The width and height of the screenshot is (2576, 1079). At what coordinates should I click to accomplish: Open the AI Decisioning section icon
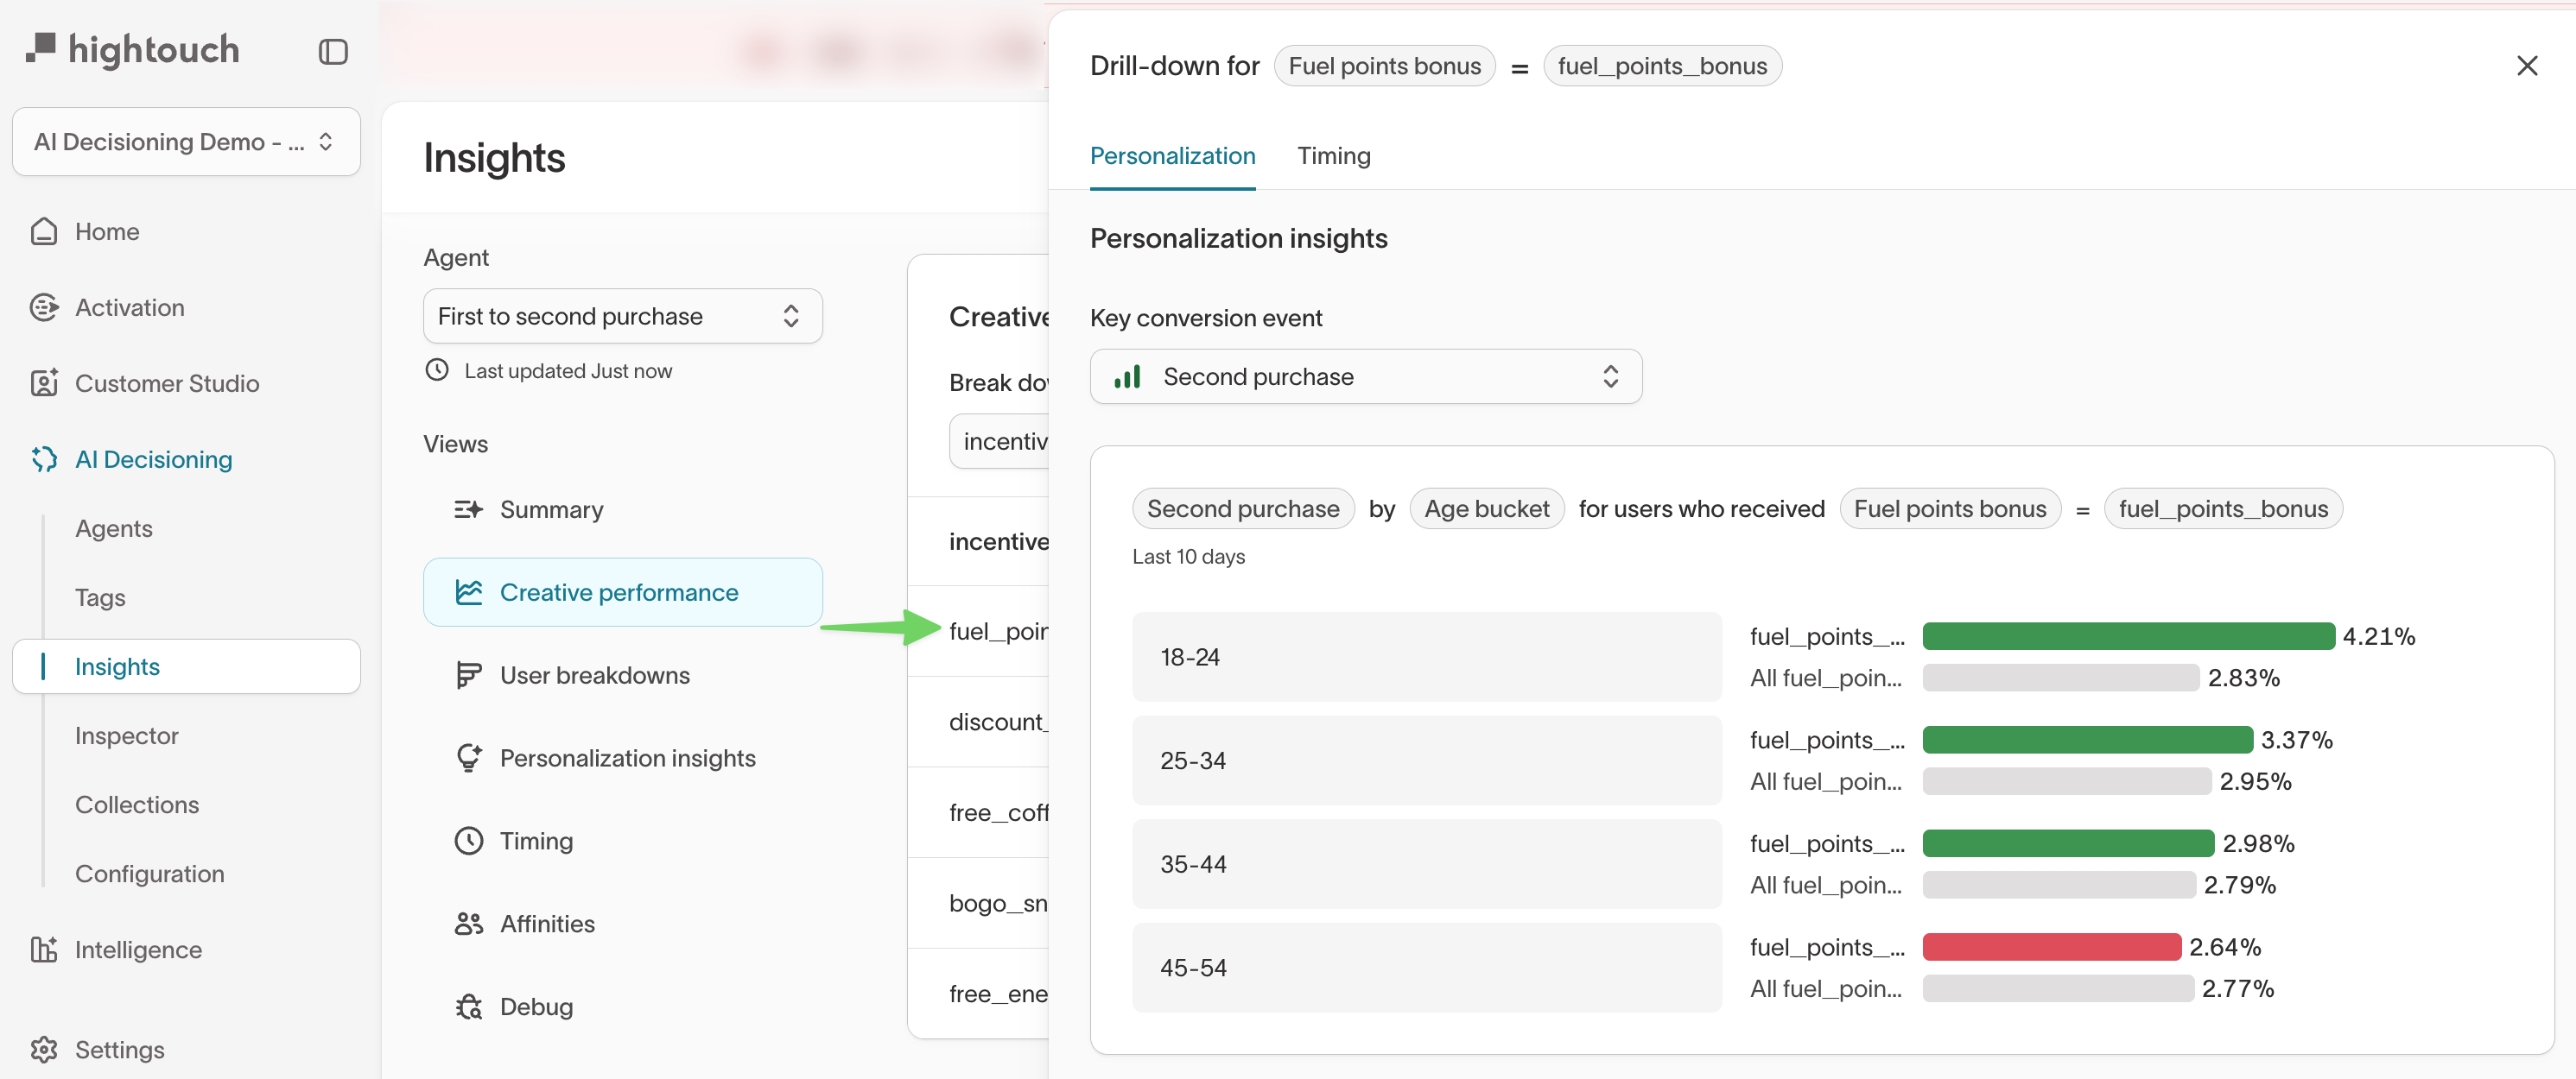coord(44,458)
